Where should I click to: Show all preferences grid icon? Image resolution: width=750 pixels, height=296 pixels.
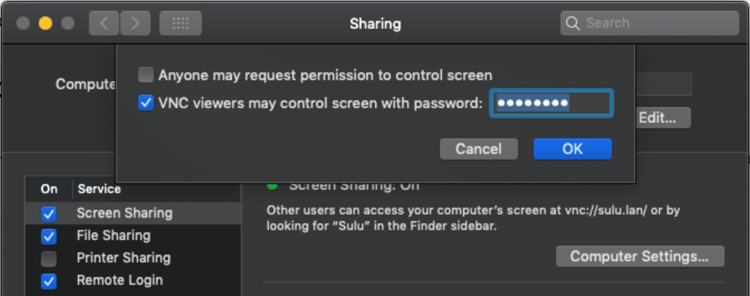(x=180, y=23)
